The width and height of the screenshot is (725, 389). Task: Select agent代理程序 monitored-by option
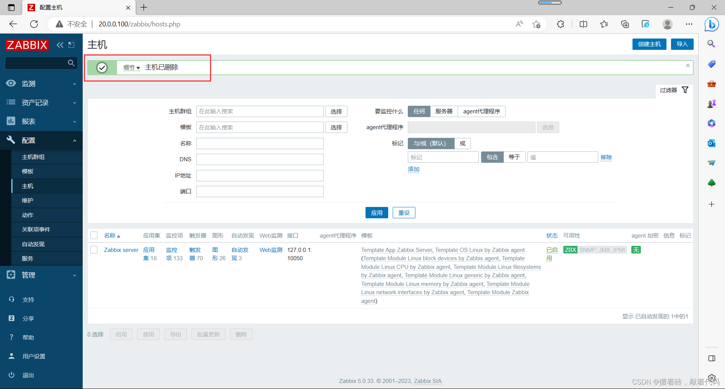coord(481,111)
